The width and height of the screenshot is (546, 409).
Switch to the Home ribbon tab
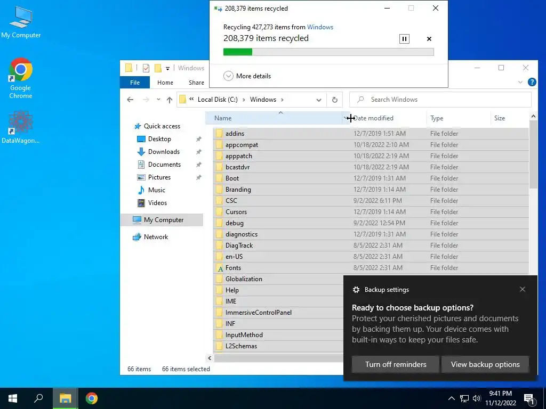[x=165, y=83]
